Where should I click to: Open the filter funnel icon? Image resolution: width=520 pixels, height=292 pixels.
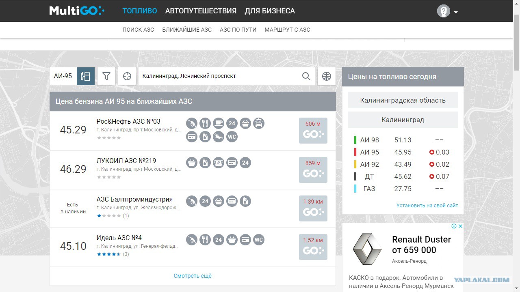106,76
